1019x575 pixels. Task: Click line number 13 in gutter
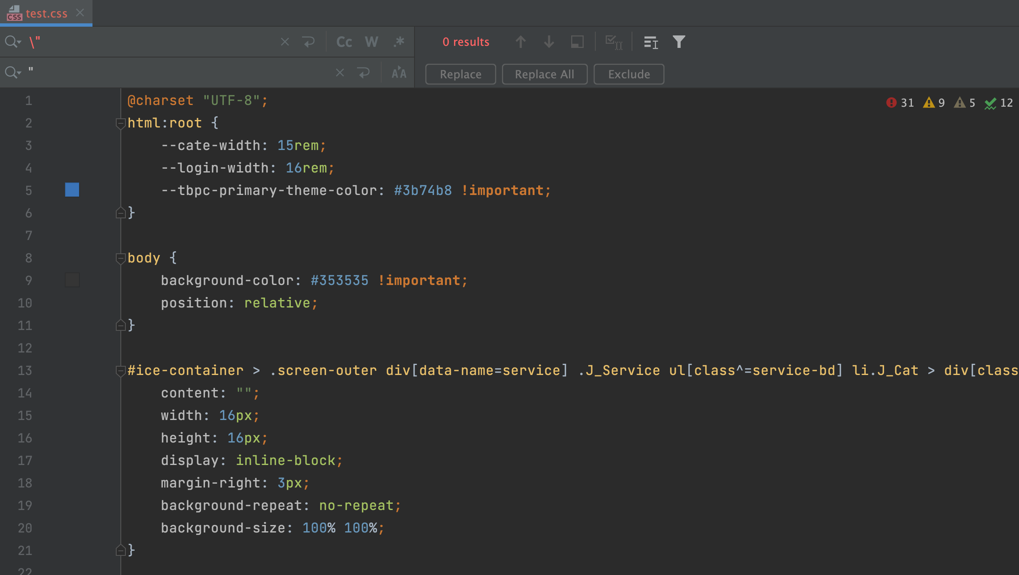click(x=25, y=370)
